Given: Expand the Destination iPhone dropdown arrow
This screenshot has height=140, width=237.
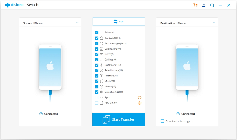Looking at the screenshot, I should [214, 23].
